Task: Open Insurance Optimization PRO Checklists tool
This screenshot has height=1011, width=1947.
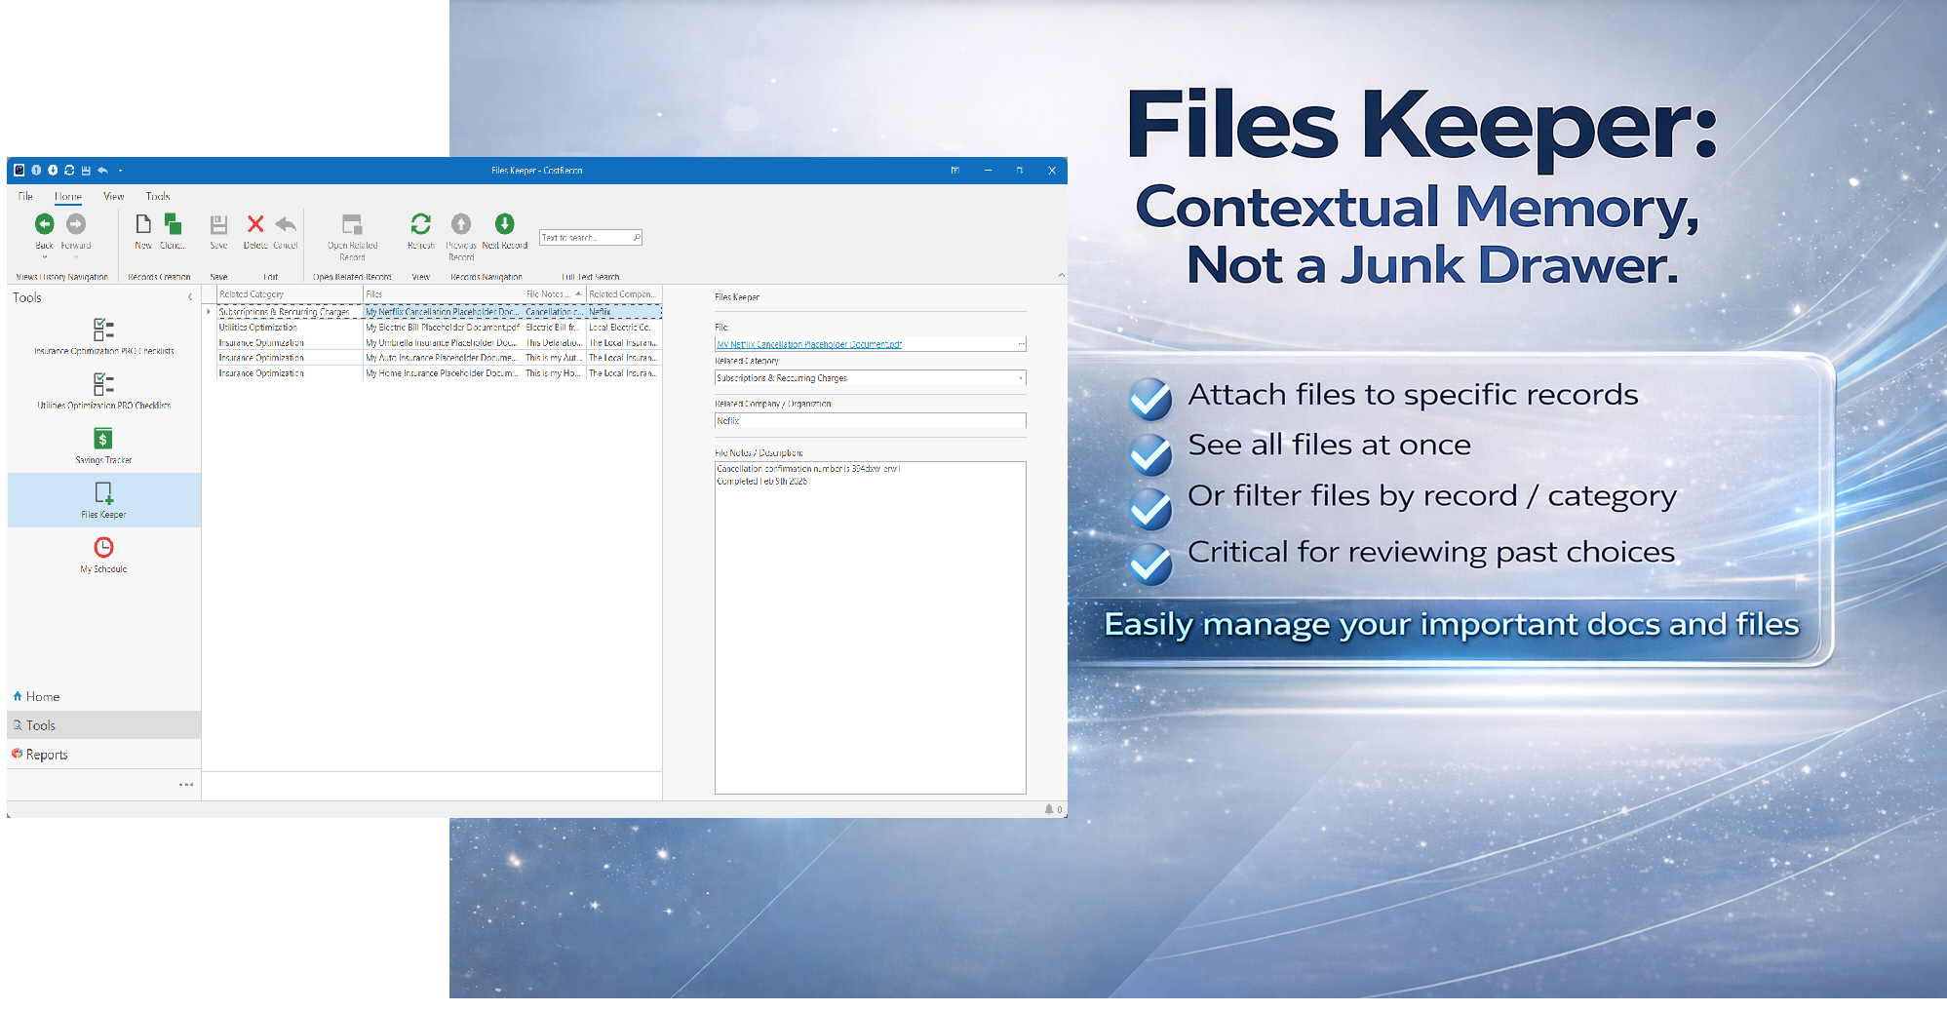Action: tap(103, 331)
